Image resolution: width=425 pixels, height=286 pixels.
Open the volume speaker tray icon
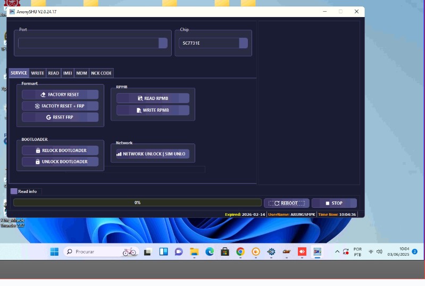379,251
